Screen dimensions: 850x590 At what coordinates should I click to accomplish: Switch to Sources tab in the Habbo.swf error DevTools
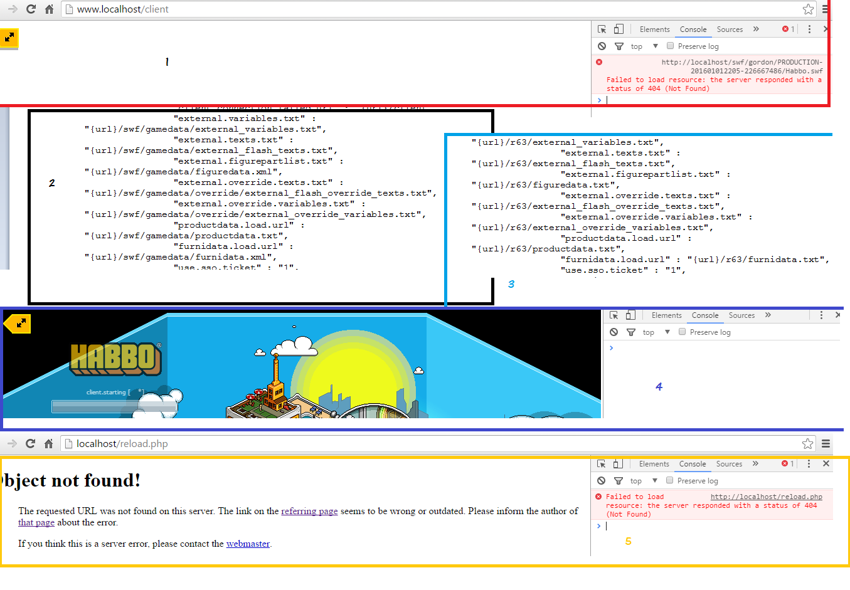click(730, 29)
